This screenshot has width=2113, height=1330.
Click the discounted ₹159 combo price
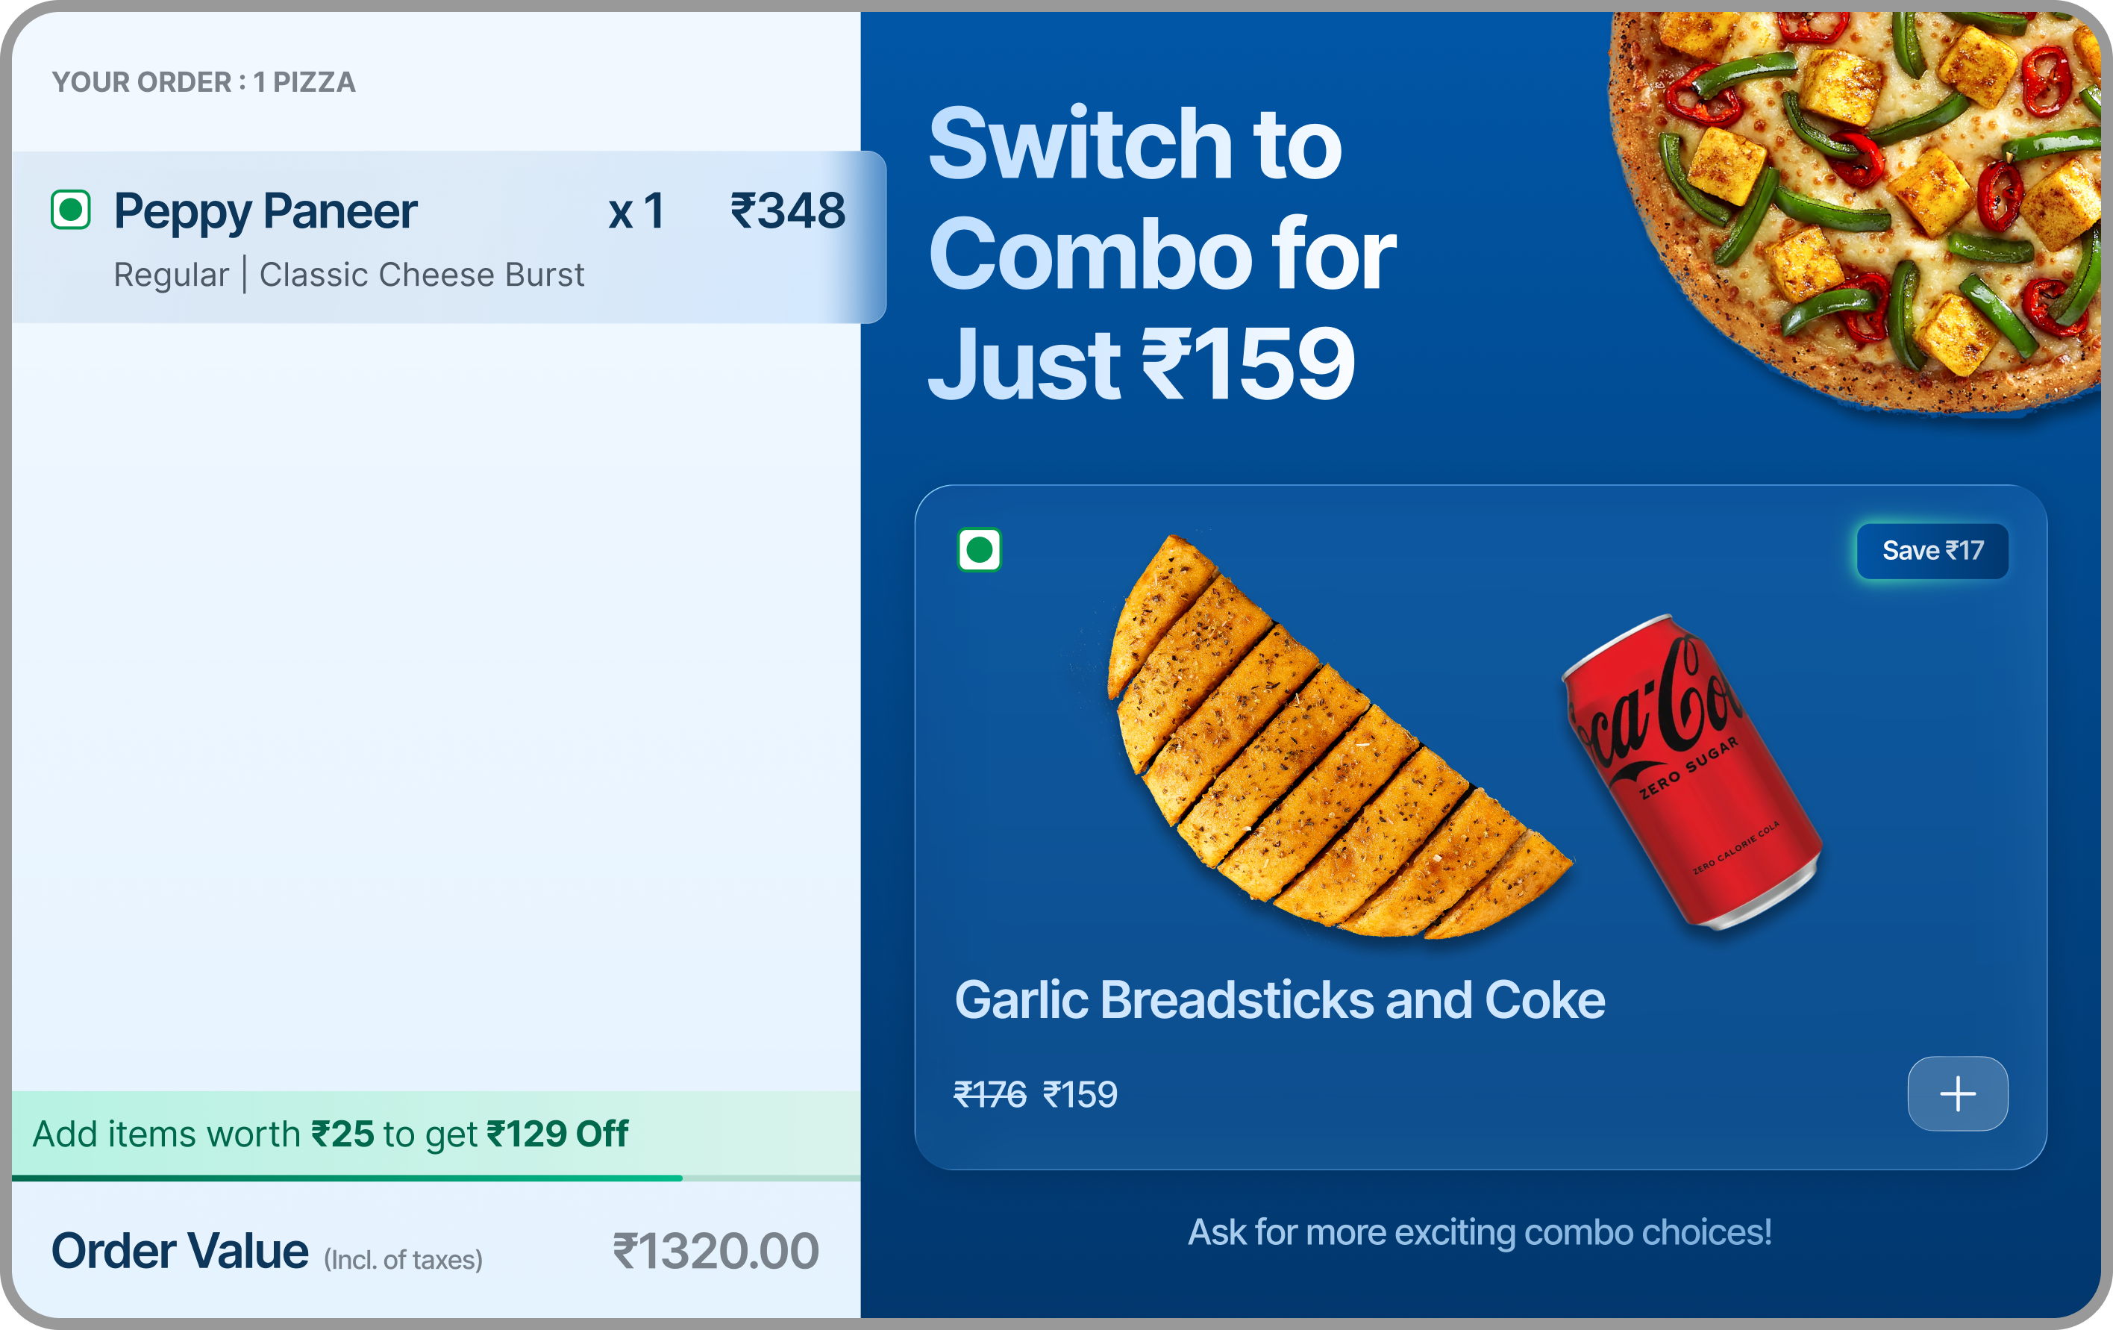[x=1080, y=1095]
